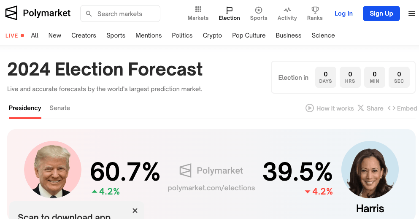Screen dimensions: 419x219
Task: Go to Election flag icon
Action: pos(229,10)
